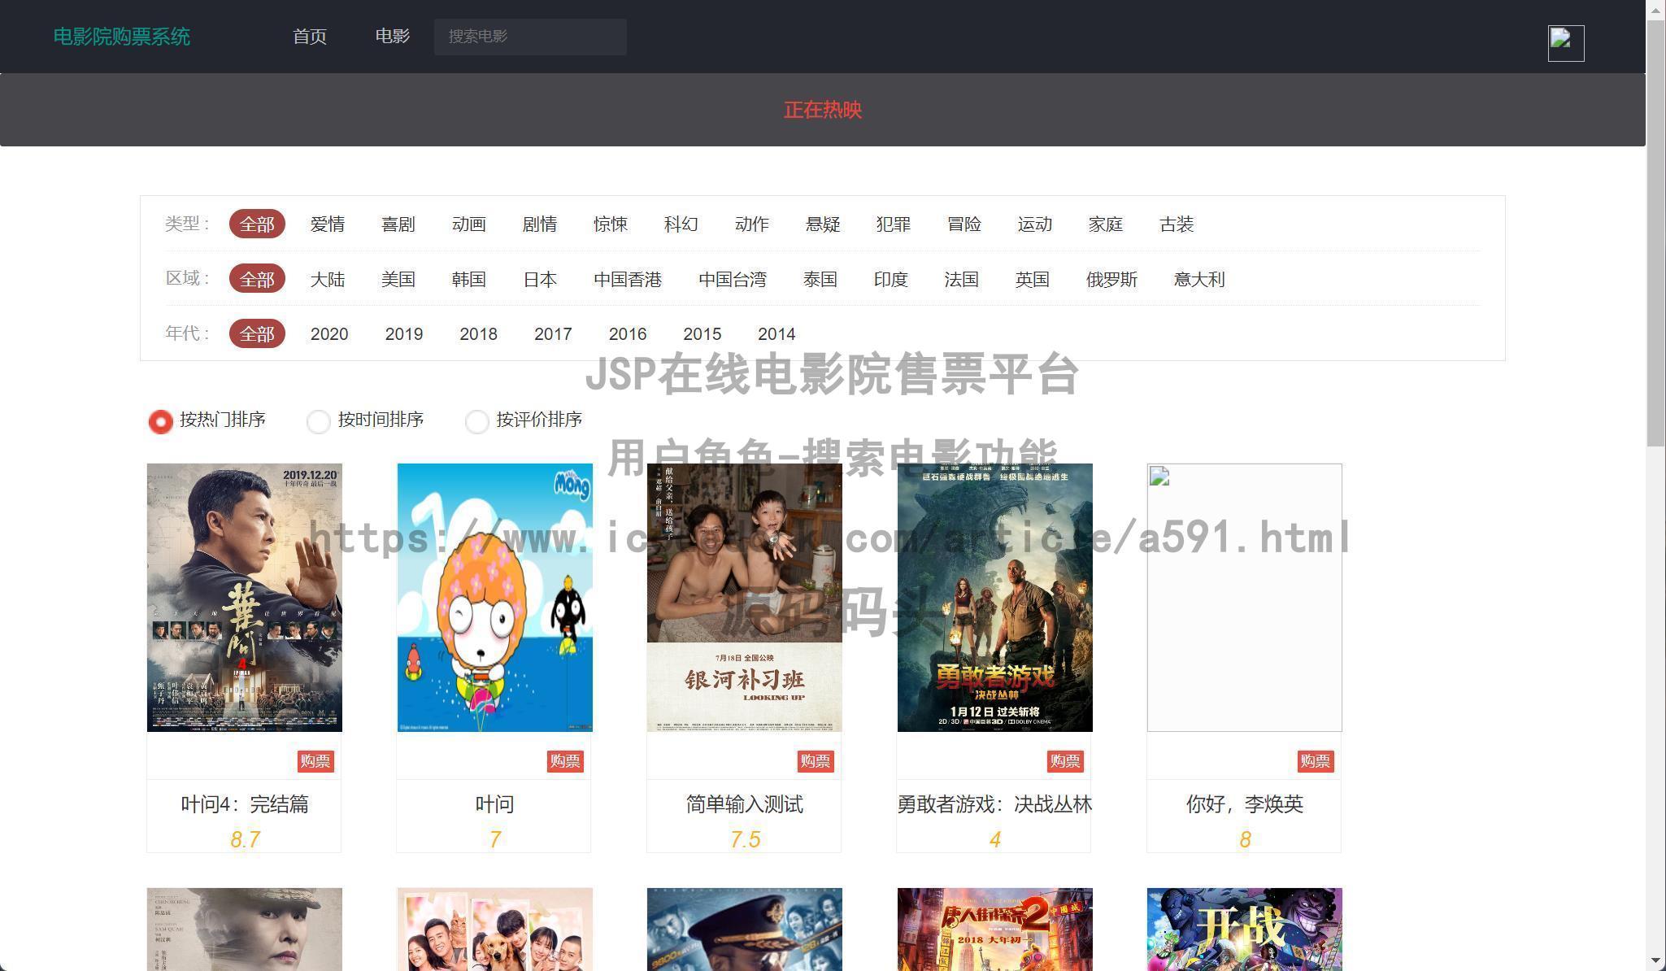
Task: Filter movies by 大陆 region
Action: pyautogui.click(x=327, y=279)
